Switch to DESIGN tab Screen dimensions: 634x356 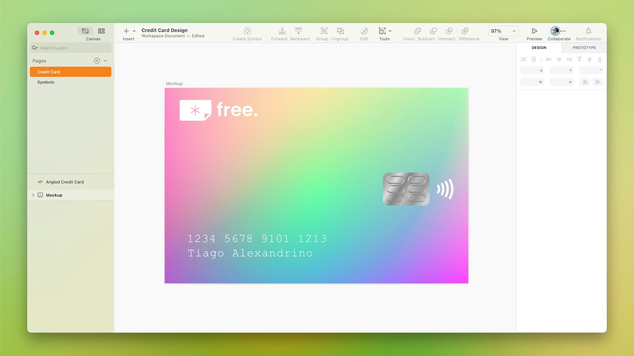[x=539, y=47]
